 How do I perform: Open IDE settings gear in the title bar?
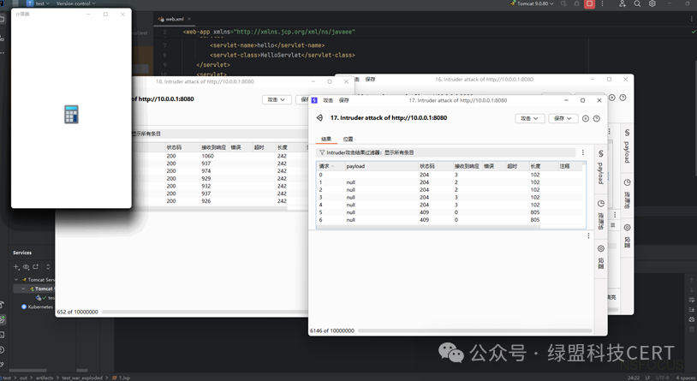coord(652,3)
